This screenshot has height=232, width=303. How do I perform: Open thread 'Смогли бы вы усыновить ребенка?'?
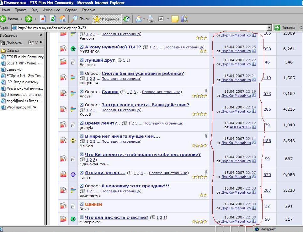pos(143,73)
